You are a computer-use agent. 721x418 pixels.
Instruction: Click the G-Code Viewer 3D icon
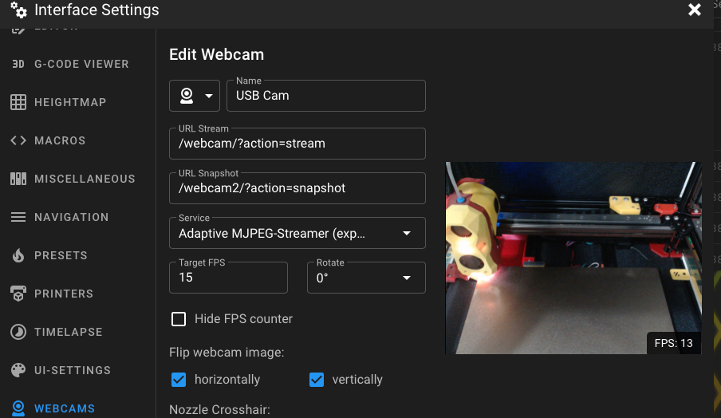[x=18, y=64]
